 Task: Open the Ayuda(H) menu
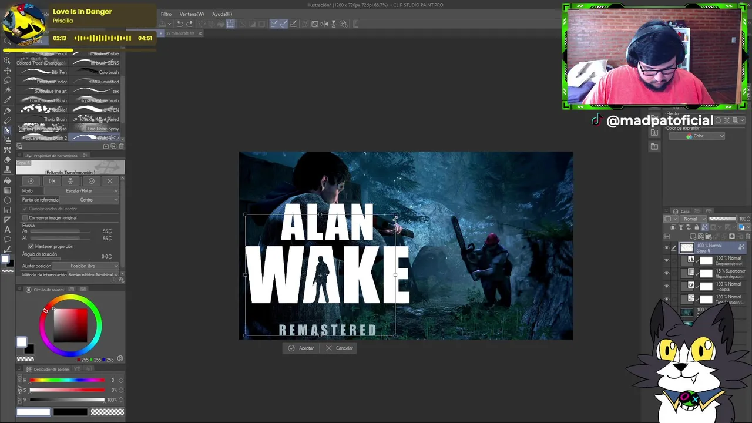click(222, 14)
